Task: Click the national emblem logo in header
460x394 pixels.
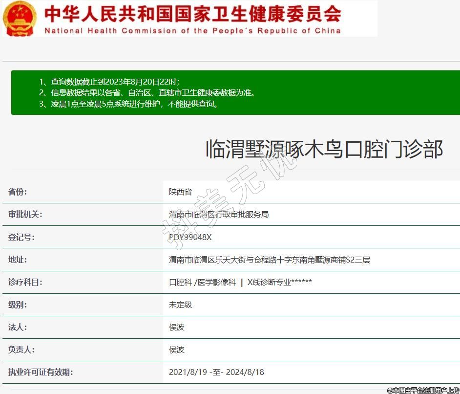Action: pos(20,18)
